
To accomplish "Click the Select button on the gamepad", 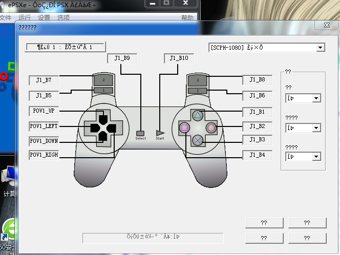I will (x=140, y=133).
